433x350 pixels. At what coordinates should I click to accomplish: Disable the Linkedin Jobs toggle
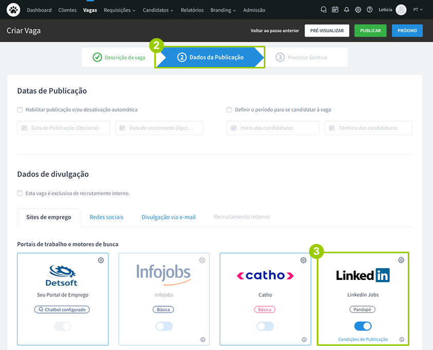[x=363, y=326]
